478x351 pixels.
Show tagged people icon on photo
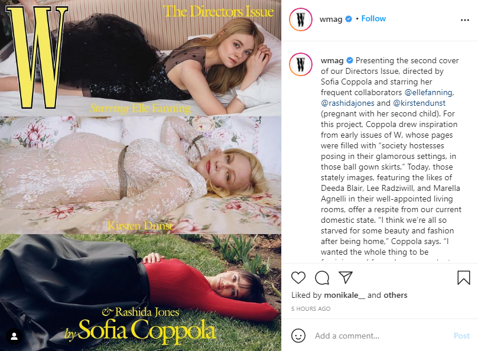[x=14, y=336]
